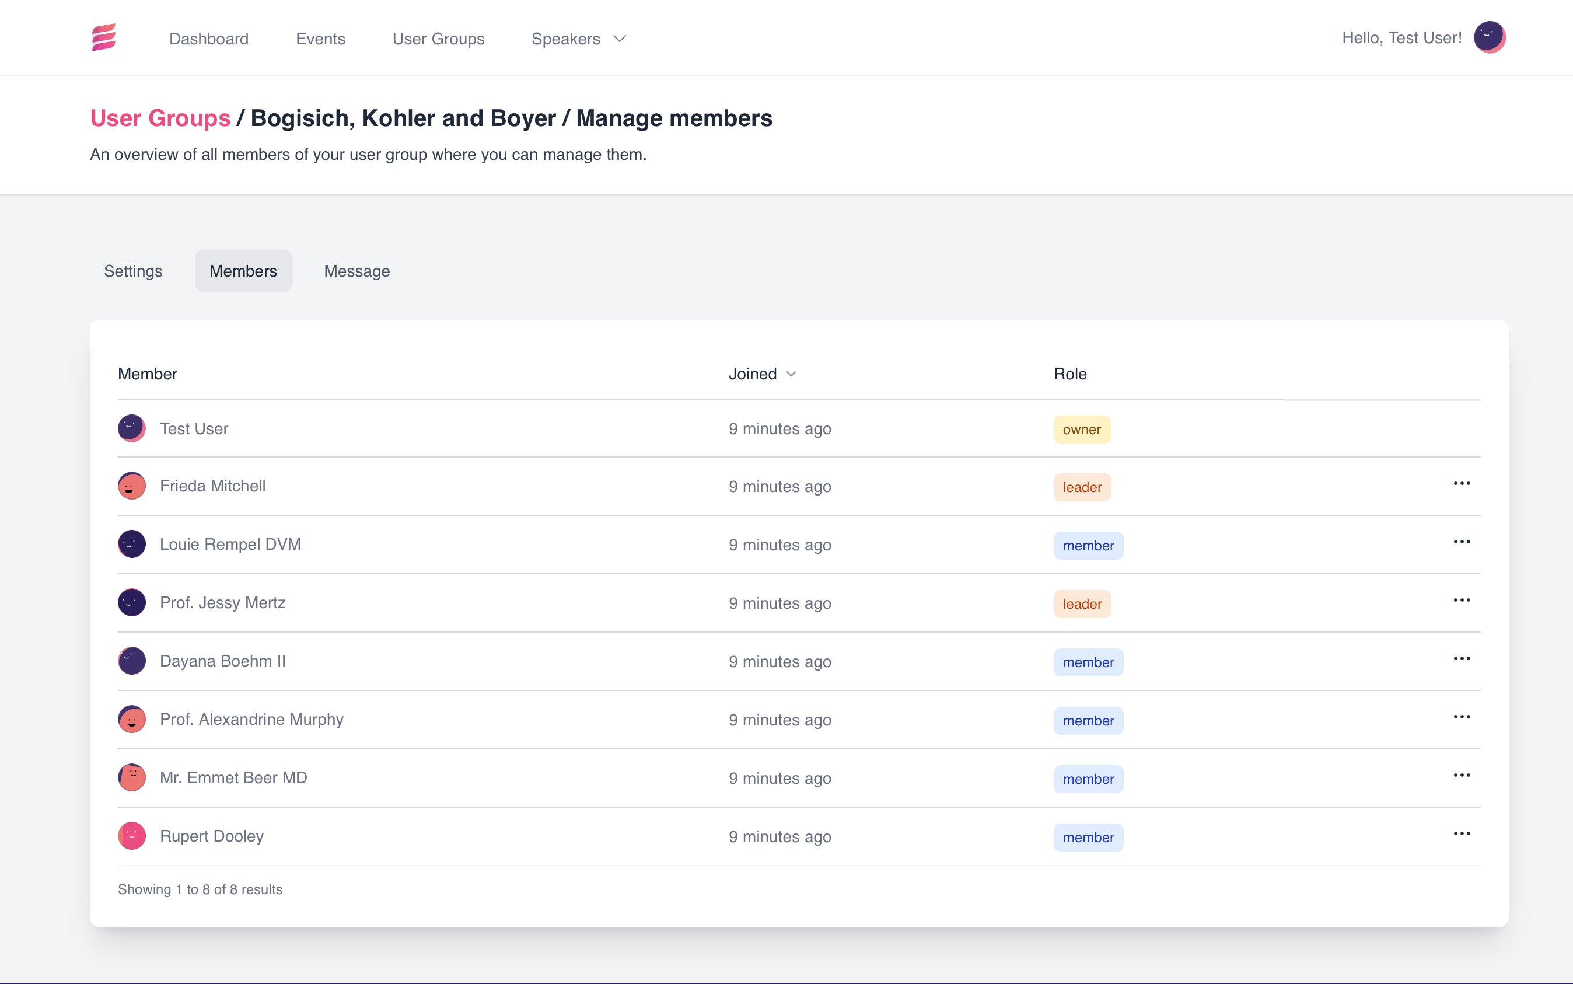Select the Members tab

pyautogui.click(x=243, y=271)
